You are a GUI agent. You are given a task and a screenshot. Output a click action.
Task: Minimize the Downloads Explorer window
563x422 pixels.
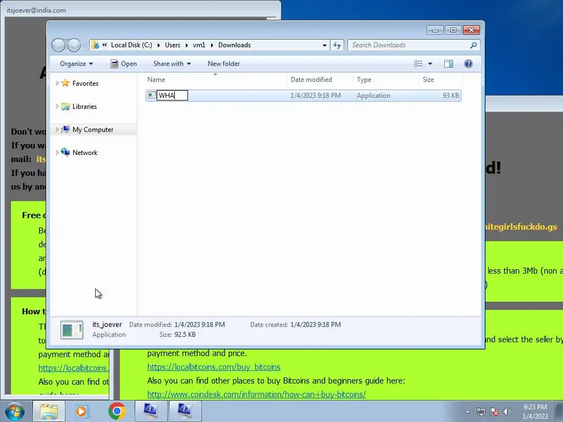435,30
